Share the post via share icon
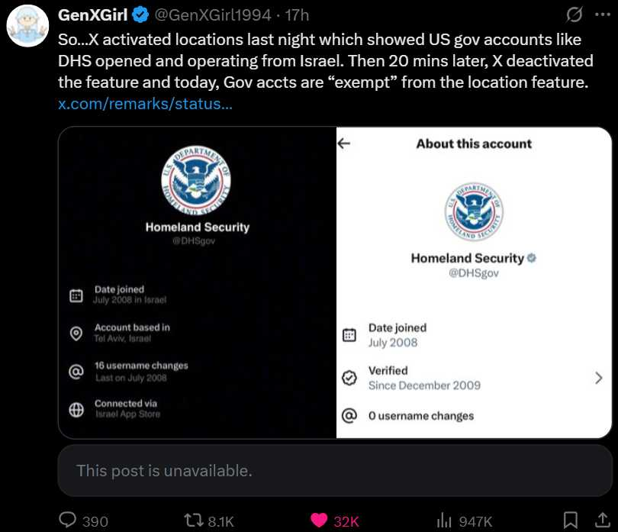The height and width of the screenshot is (532, 618). click(598, 521)
